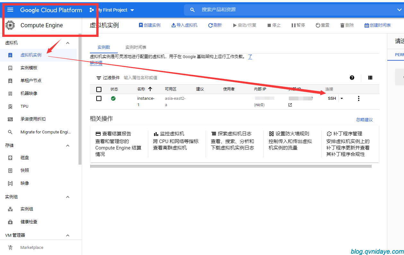Click the 停止 button
The height and width of the screenshot is (255, 404).
point(274,25)
